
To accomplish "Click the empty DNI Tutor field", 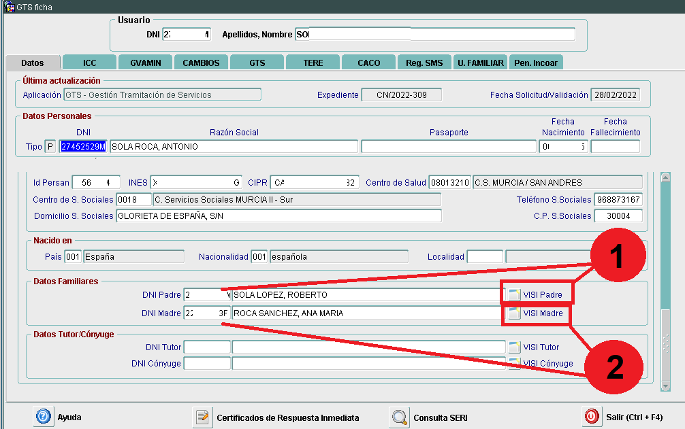I will click(207, 347).
